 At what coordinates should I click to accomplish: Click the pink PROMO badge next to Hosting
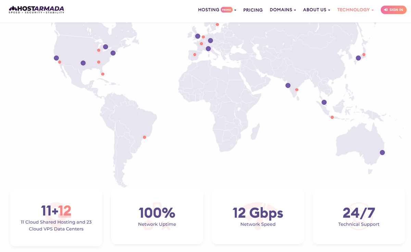(x=227, y=10)
